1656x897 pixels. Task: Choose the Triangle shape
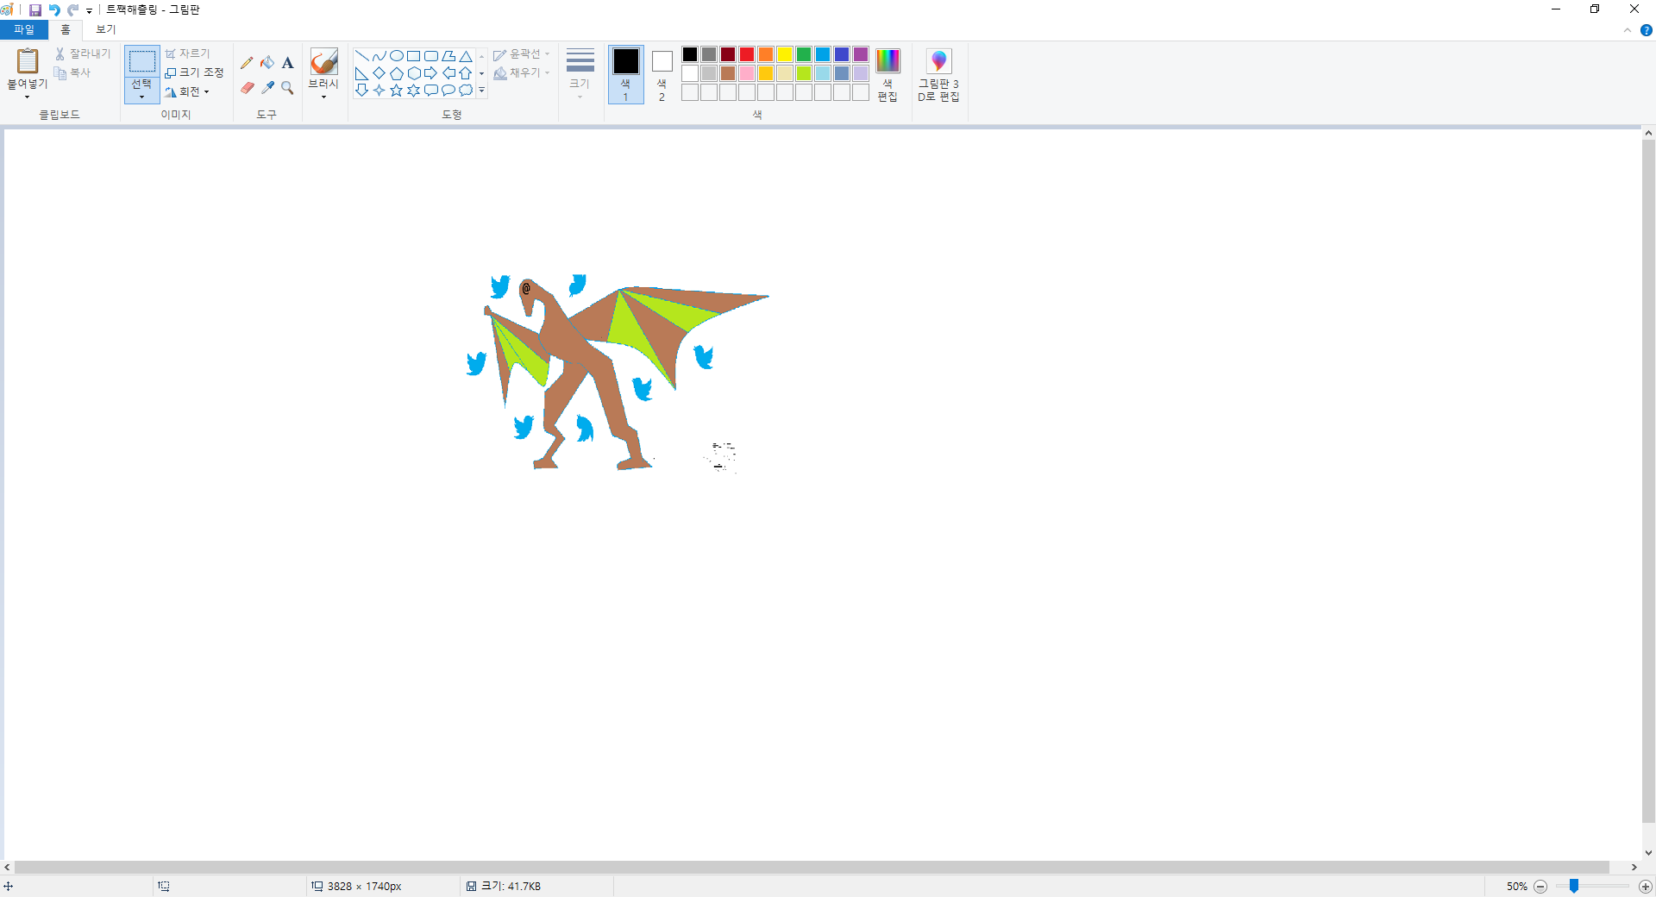click(x=466, y=56)
